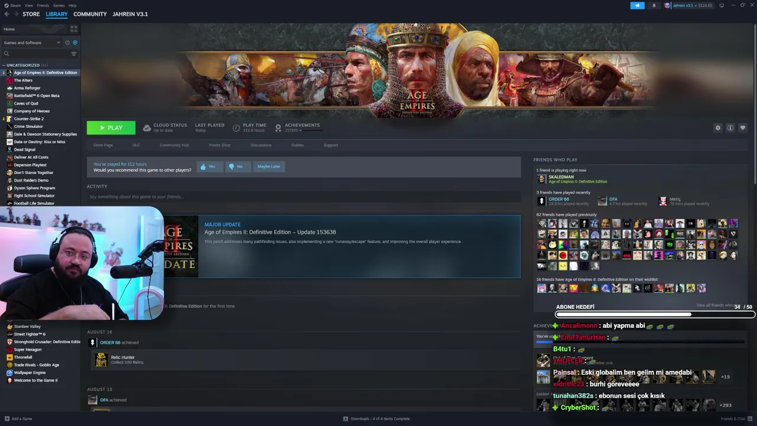
Task: Open the Help menu
Action: pyautogui.click(x=72, y=5)
